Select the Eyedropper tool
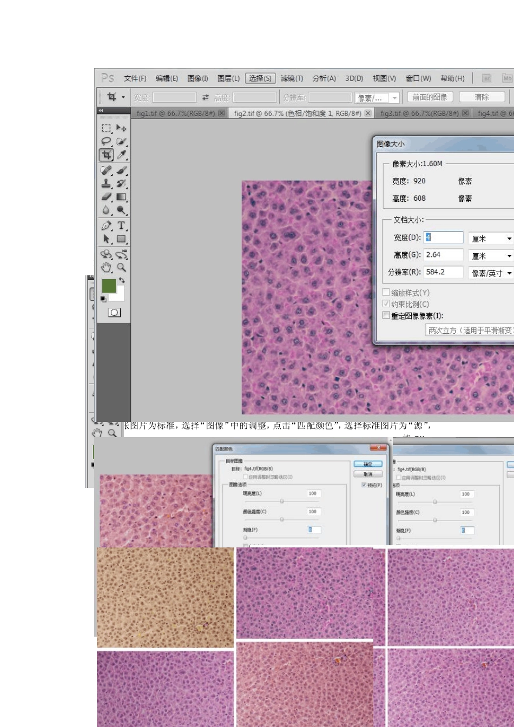This screenshot has height=727, width=514. 121,155
